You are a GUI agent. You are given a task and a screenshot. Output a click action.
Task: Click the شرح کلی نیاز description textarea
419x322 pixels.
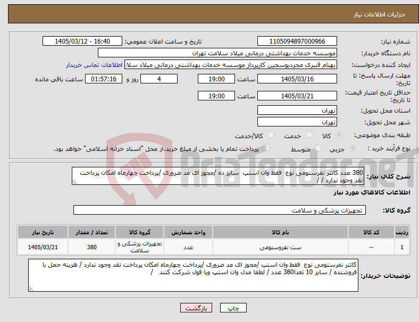(x=218, y=176)
